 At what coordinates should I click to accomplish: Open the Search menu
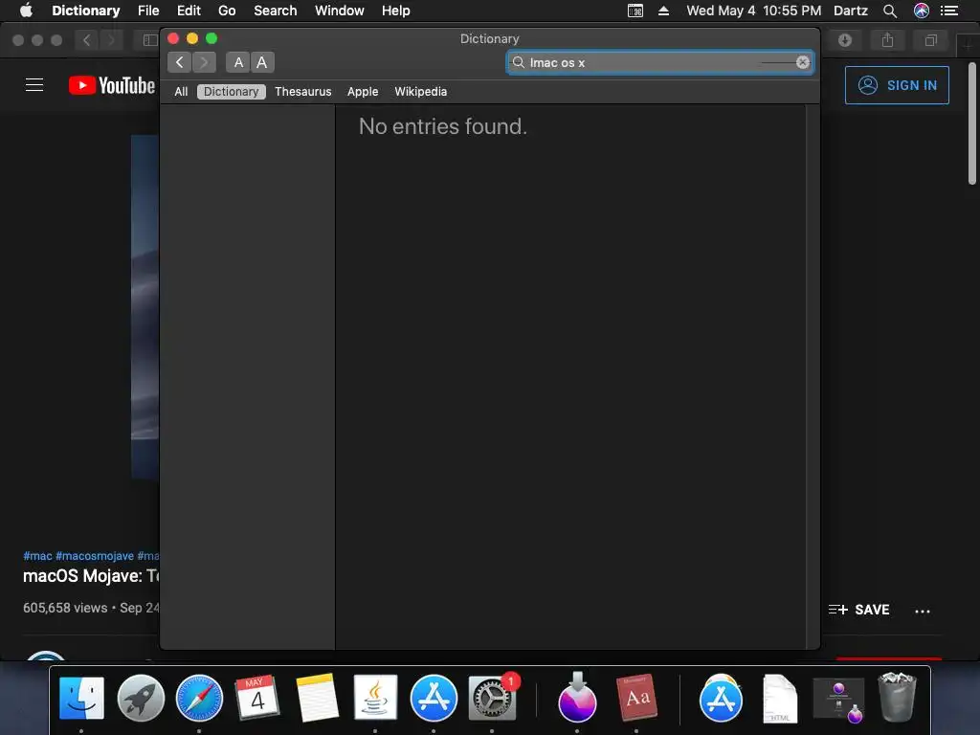[x=275, y=11]
